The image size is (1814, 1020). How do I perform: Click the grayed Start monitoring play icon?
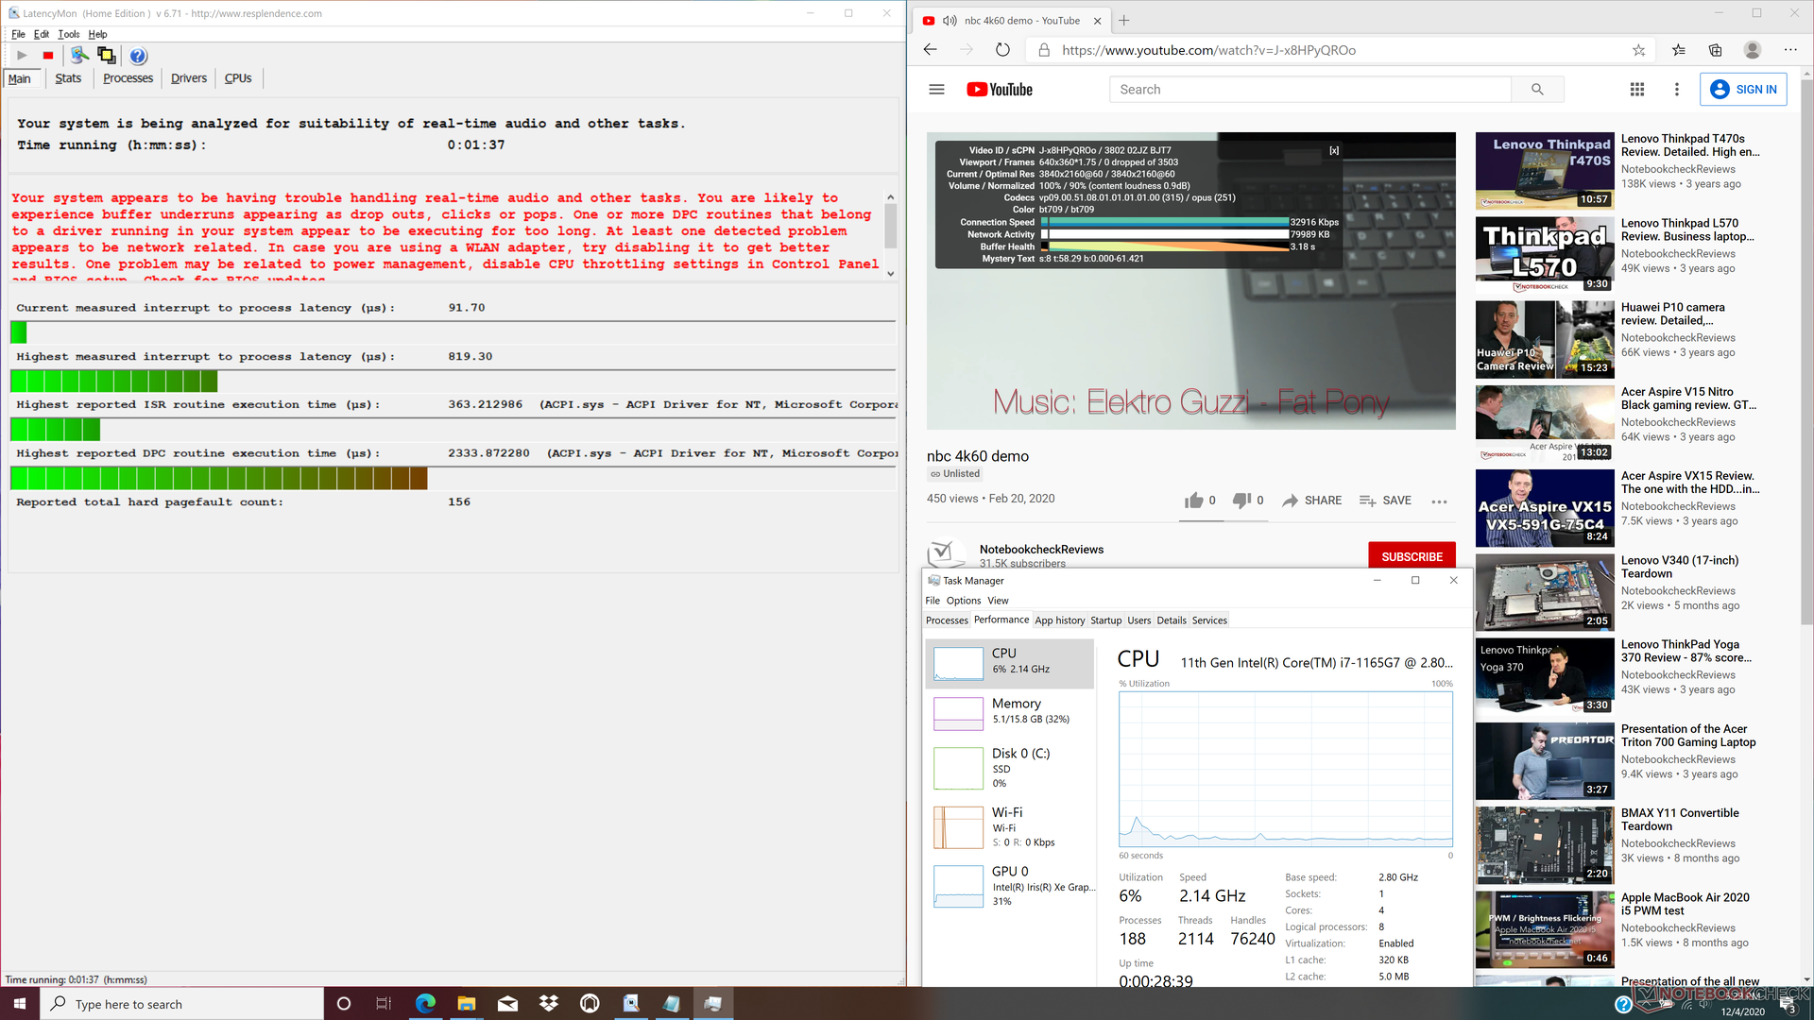(x=22, y=56)
